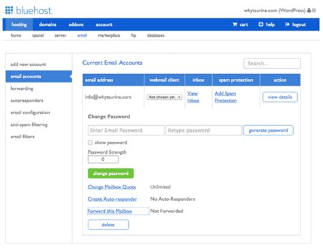Select the email subnav item

click(x=82, y=35)
